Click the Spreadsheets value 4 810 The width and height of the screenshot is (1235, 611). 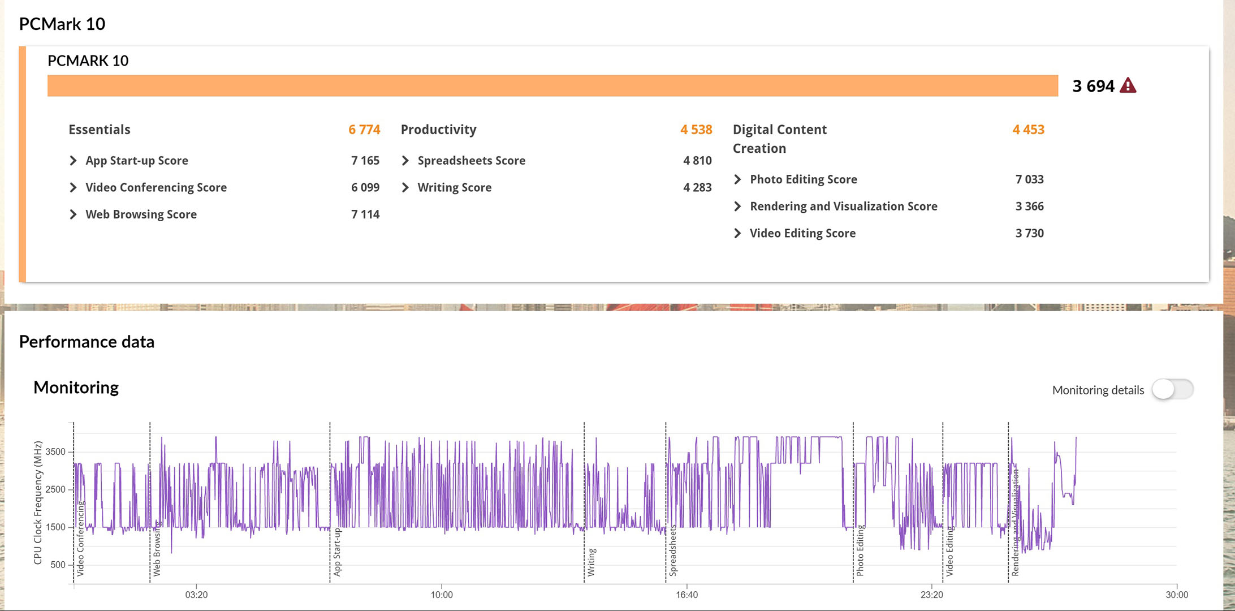[x=697, y=161]
